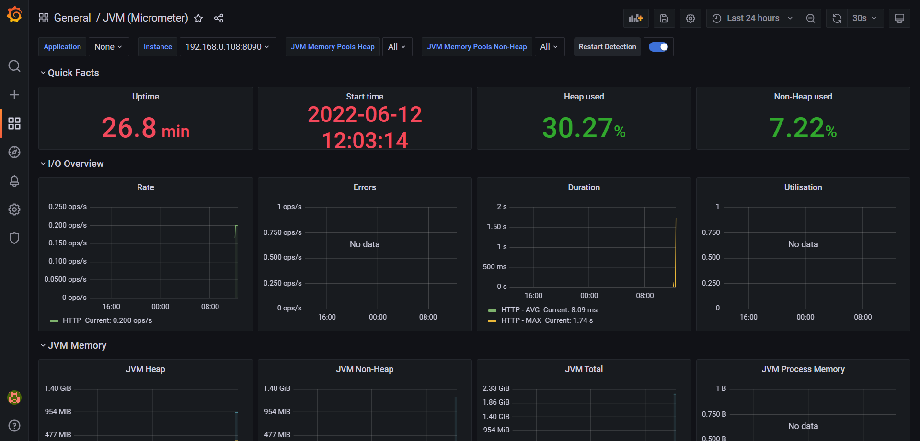Open the Grafana home logo
Viewport: 920px width, 441px height.
(x=14, y=14)
